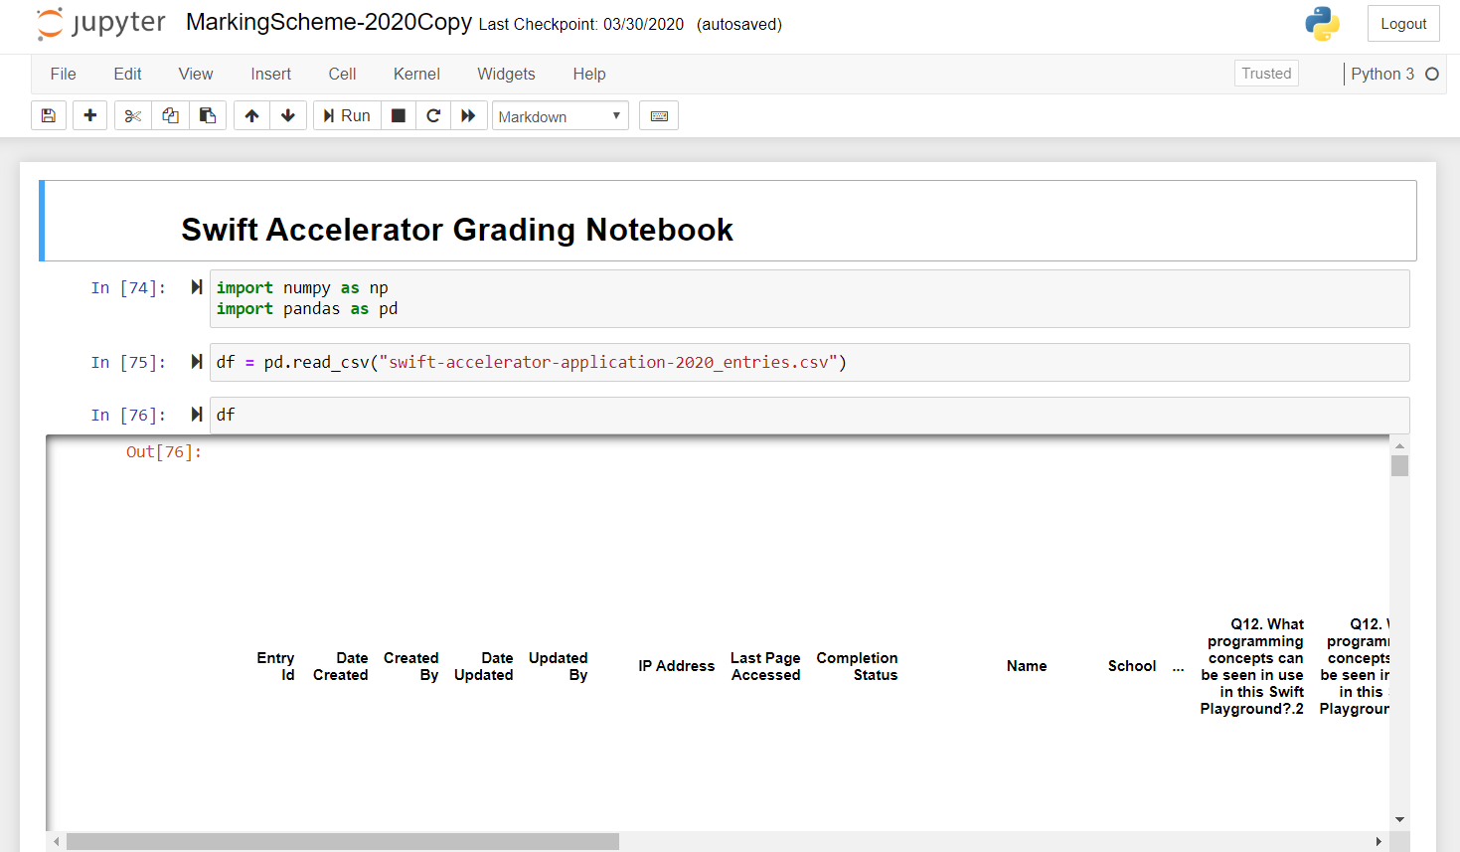Click the kernel idle circle indicator
The image size is (1460, 852).
1432,74
